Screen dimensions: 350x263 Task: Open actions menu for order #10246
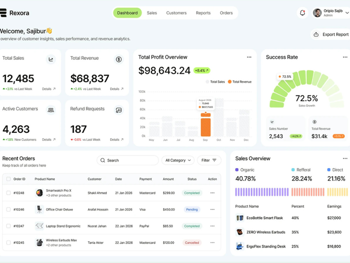212,209
